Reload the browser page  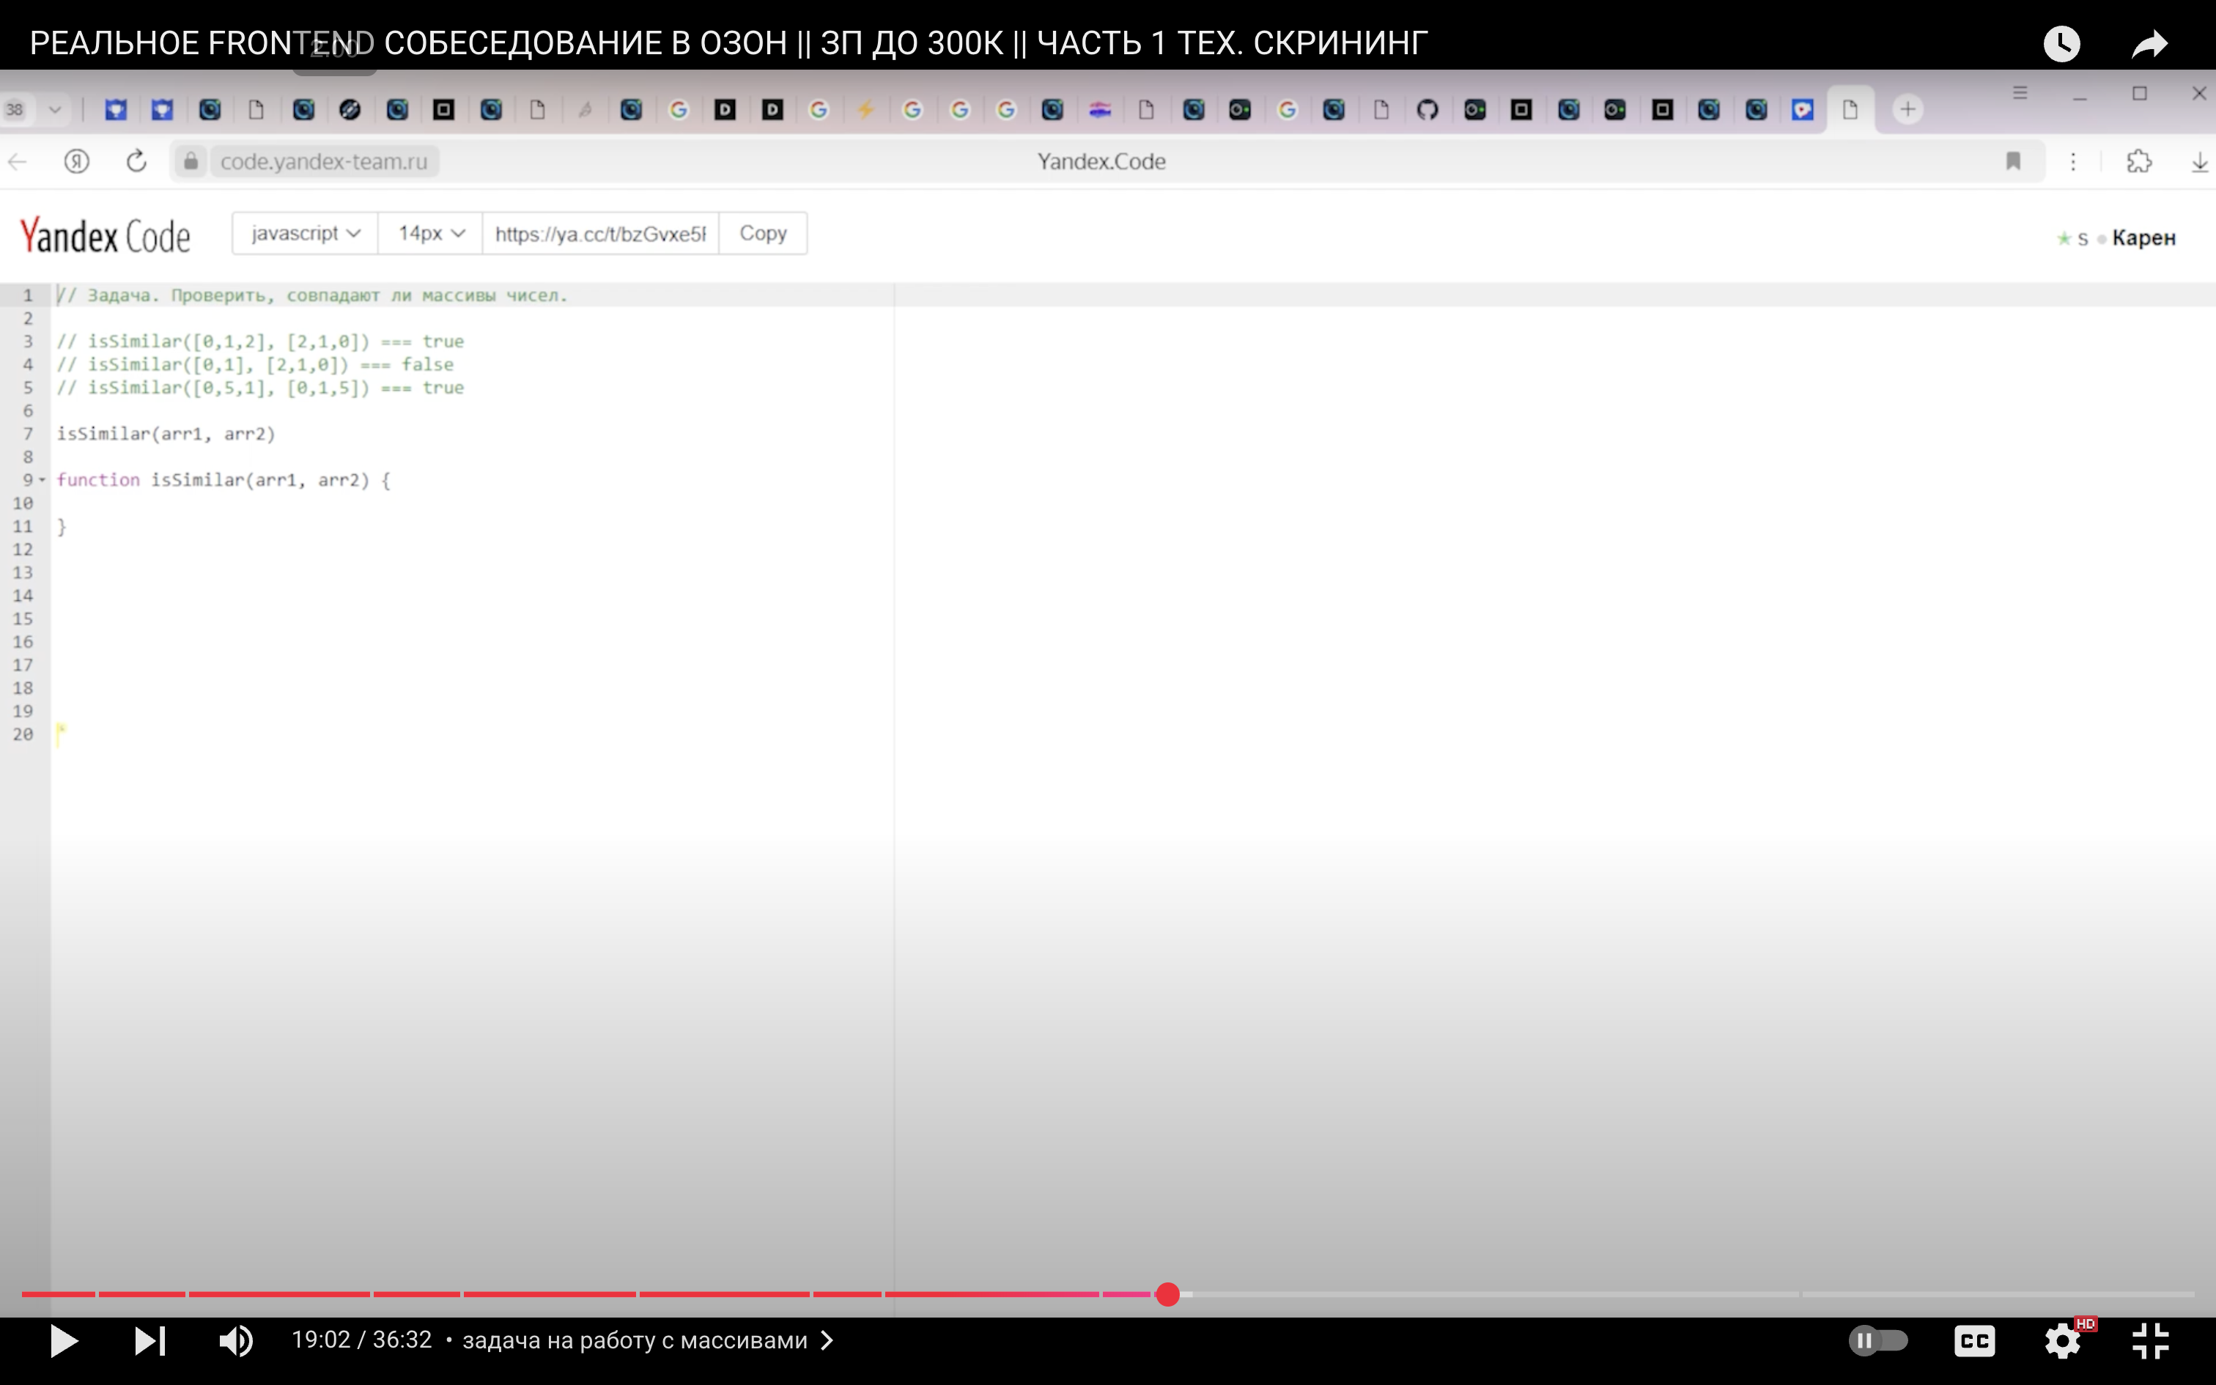[x=136, y=162]
